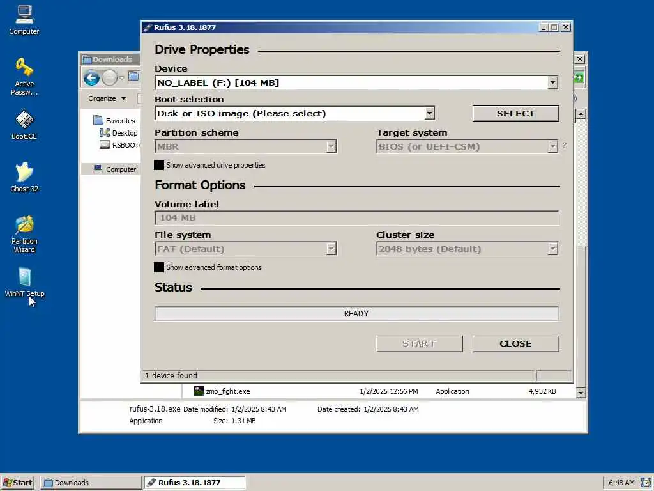
Task: Click the '1 device found' status text
Action: [171, 375]
